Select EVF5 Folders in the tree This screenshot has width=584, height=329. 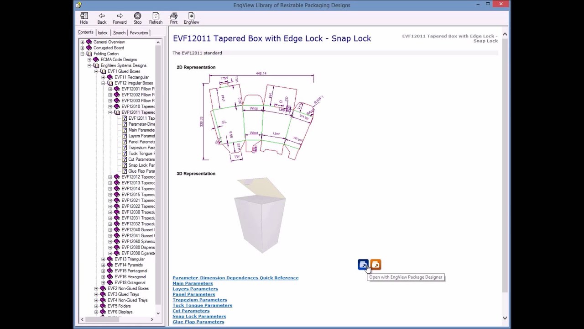click(x=119, y=306)
